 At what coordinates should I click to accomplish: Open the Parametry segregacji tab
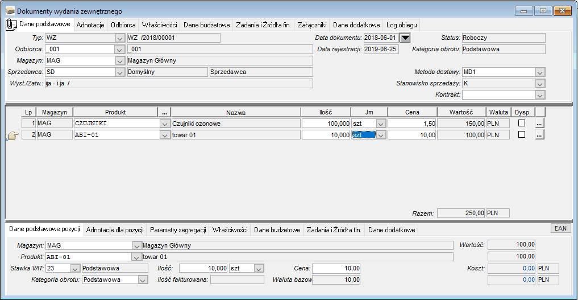tap(178, 230)
